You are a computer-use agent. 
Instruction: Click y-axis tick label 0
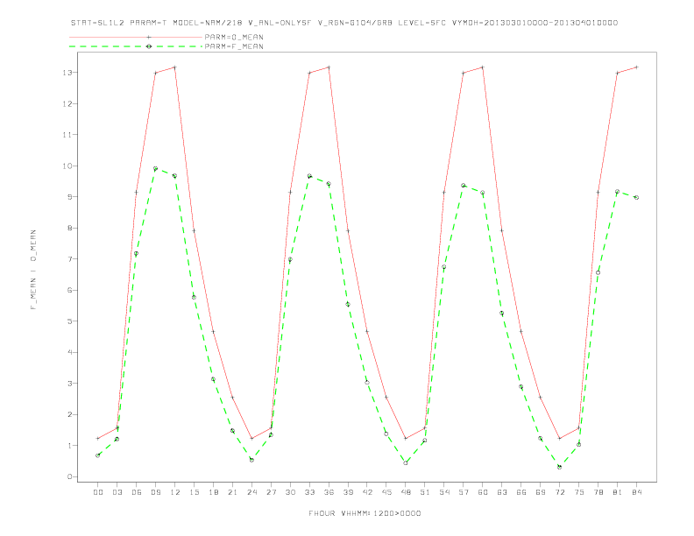pos(70,476)
